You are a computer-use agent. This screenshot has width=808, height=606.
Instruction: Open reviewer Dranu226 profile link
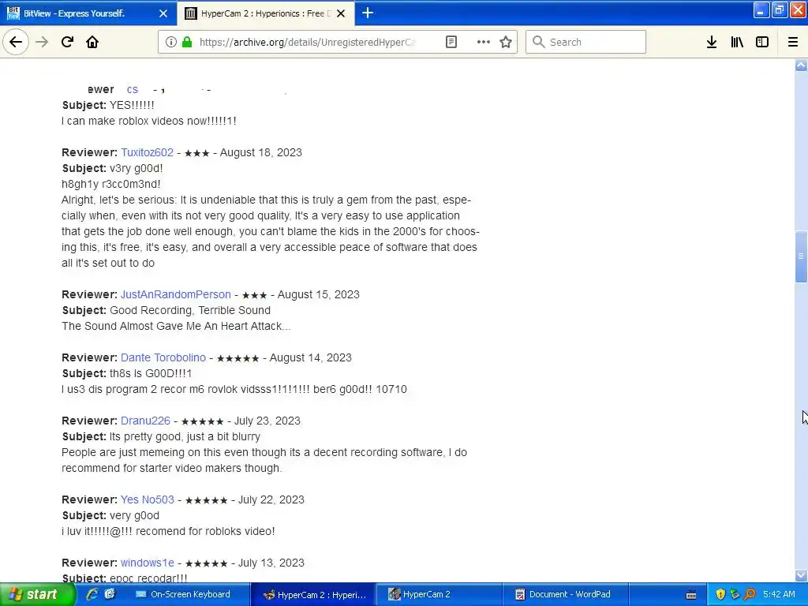coord(145,421)
